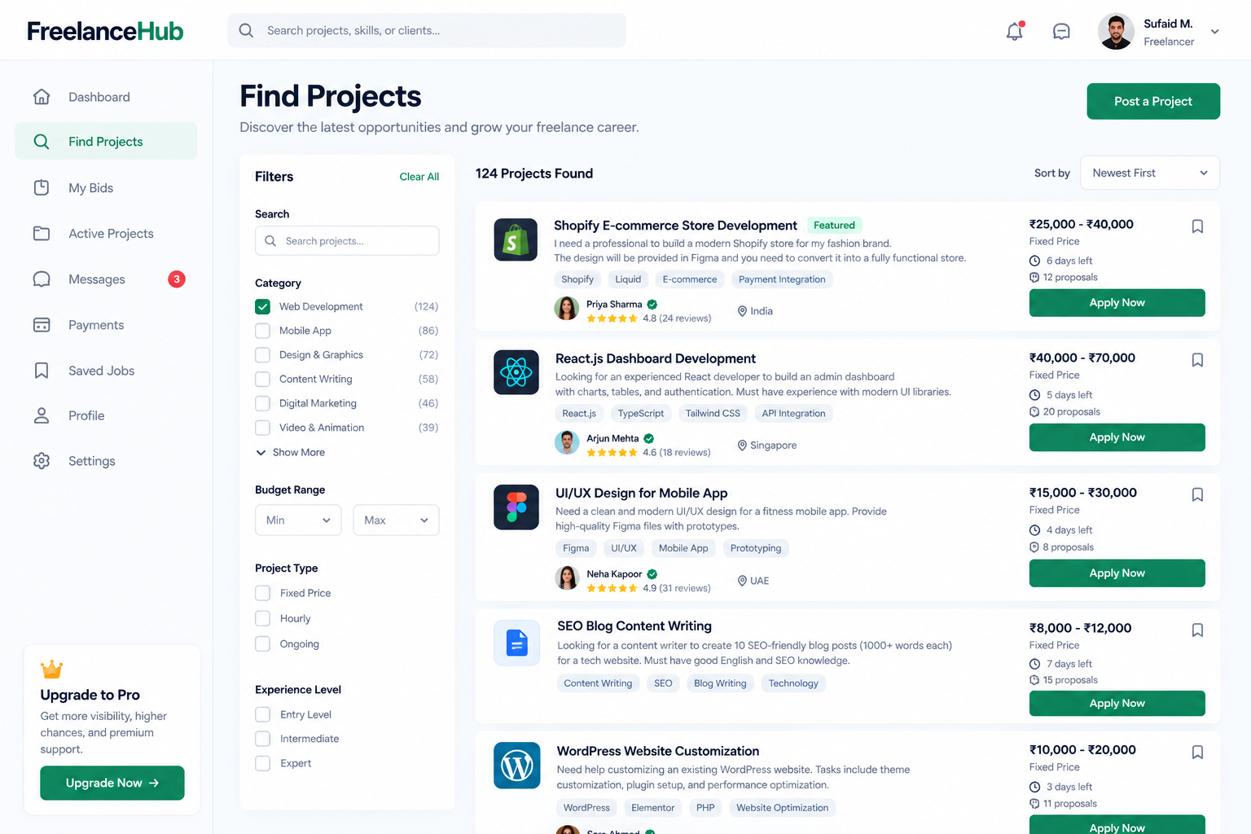
Task: Expand the user account menu chevron
Action: [x=1214, y=32]
